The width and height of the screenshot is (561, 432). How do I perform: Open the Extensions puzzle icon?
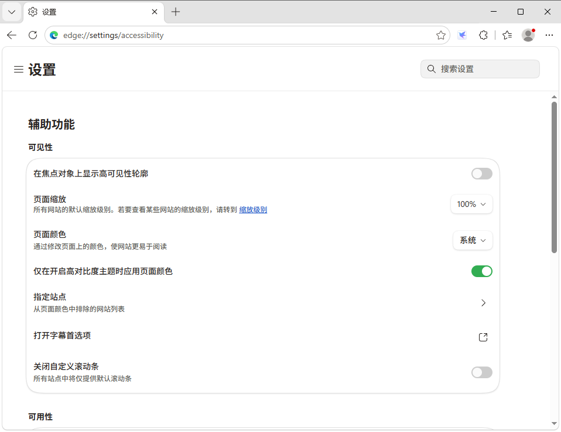[x=483, y=35]
